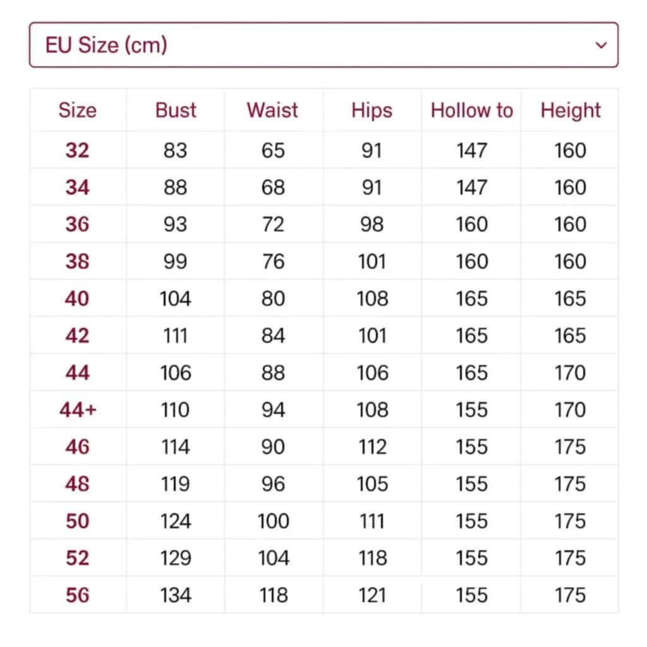Image resolution: width=647 pixels, height=647 pixels.
Task: Click the bust value 111 for size 42
Action: click(x=175, y=336)
